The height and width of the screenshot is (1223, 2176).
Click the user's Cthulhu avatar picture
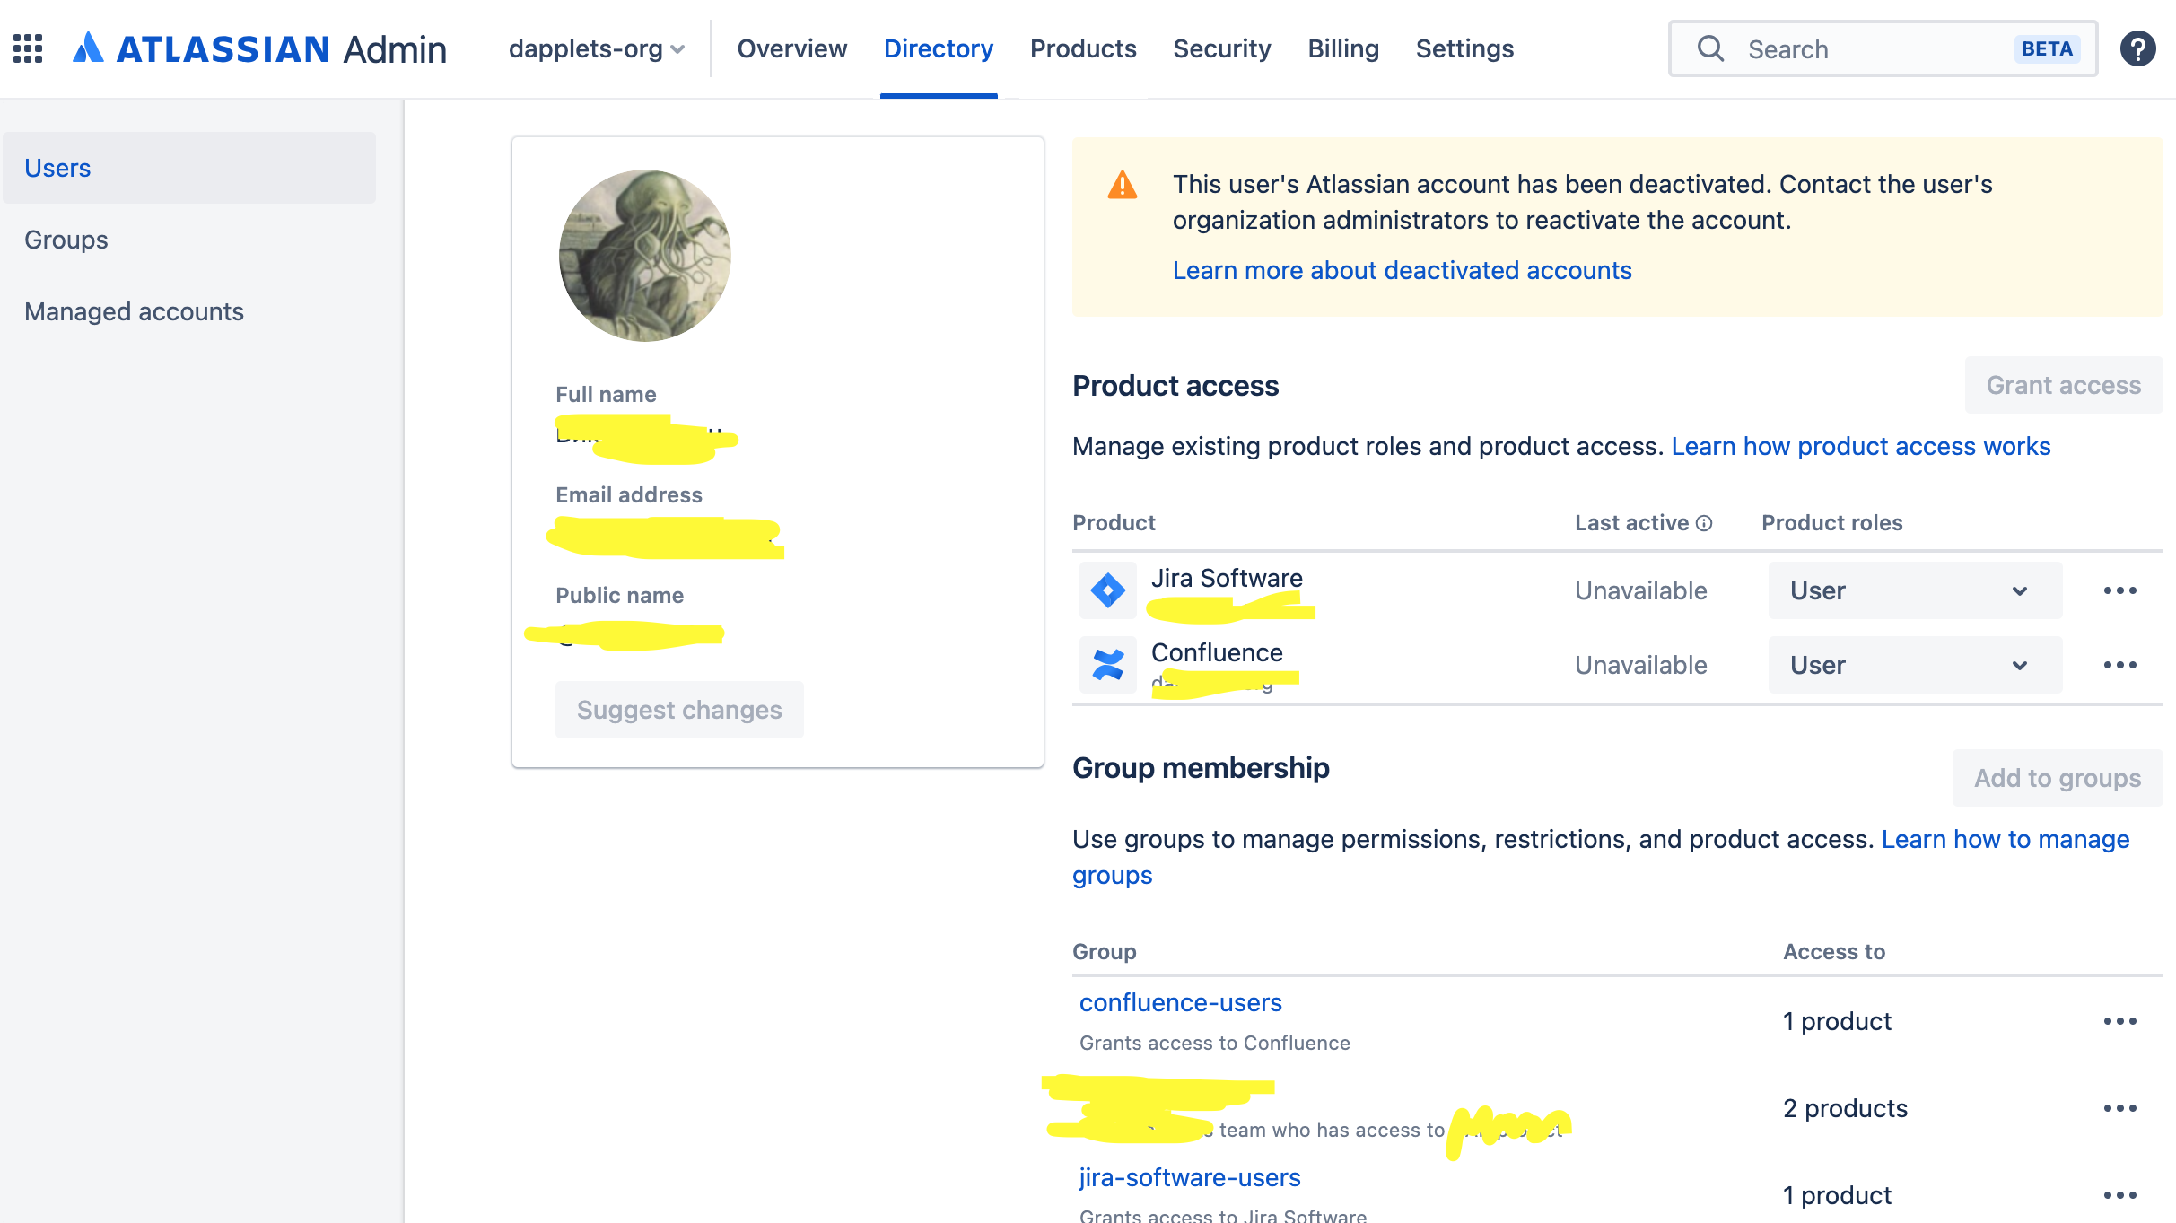coord(644,255)
